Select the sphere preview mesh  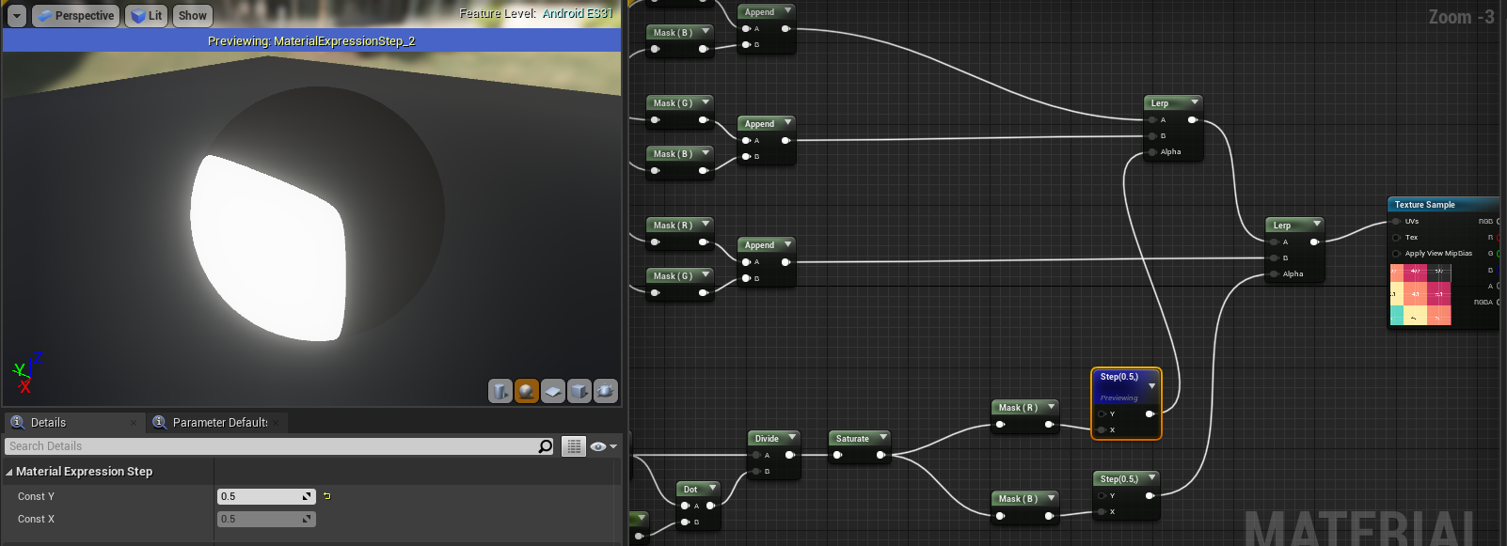pos(527,391)
